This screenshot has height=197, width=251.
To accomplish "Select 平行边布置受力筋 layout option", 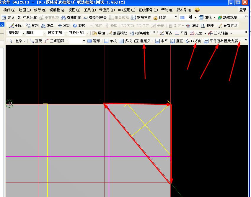I will (221, 41).
